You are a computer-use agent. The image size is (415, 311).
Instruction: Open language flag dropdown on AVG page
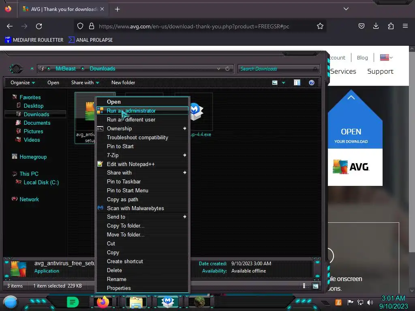pyautogui.click(x=386, y=58)
